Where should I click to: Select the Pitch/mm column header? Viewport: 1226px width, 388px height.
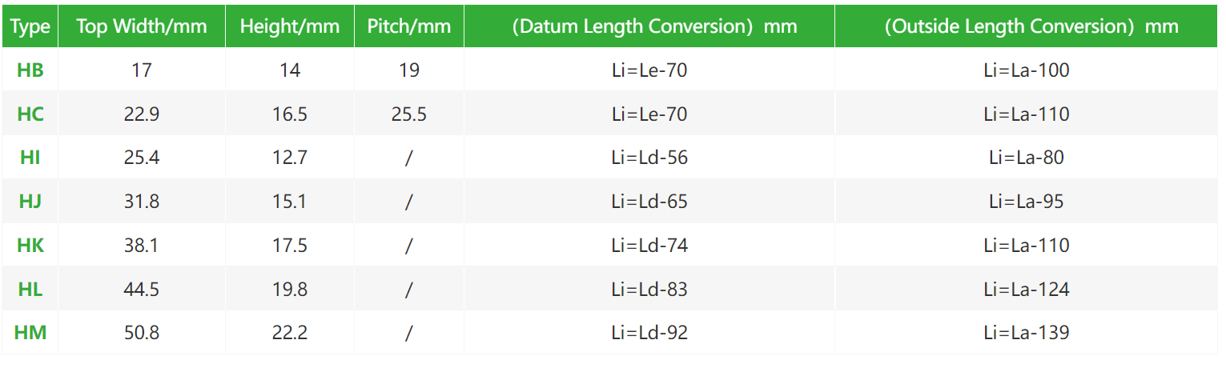[x=409, y=26]
